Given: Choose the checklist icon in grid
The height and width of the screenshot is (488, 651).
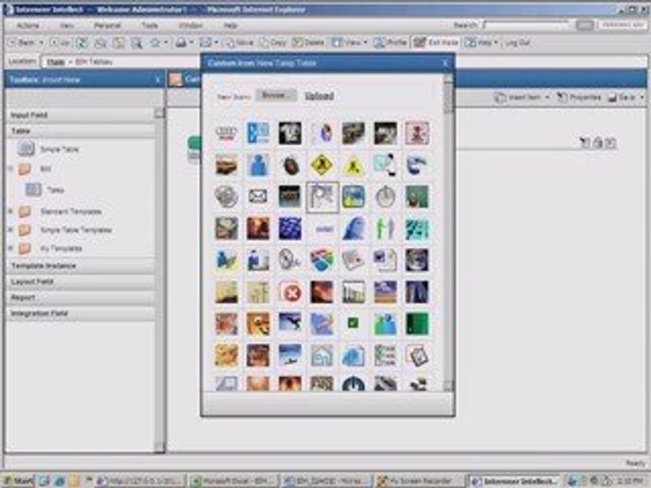Looking at the screenshot, I should pos(385,356).
